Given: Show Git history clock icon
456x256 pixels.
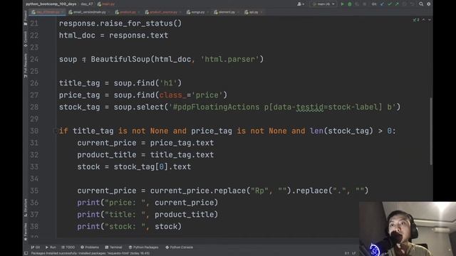Looking at the screenshot, I should (404, 4).
